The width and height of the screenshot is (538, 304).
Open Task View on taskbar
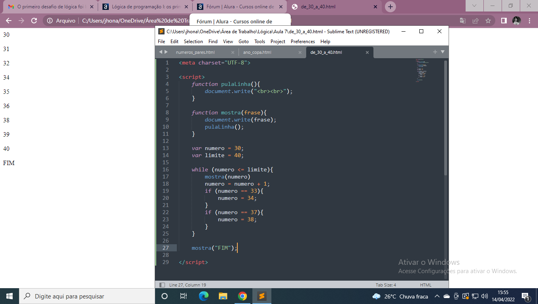pyautogui.click(x=184, y=296)
